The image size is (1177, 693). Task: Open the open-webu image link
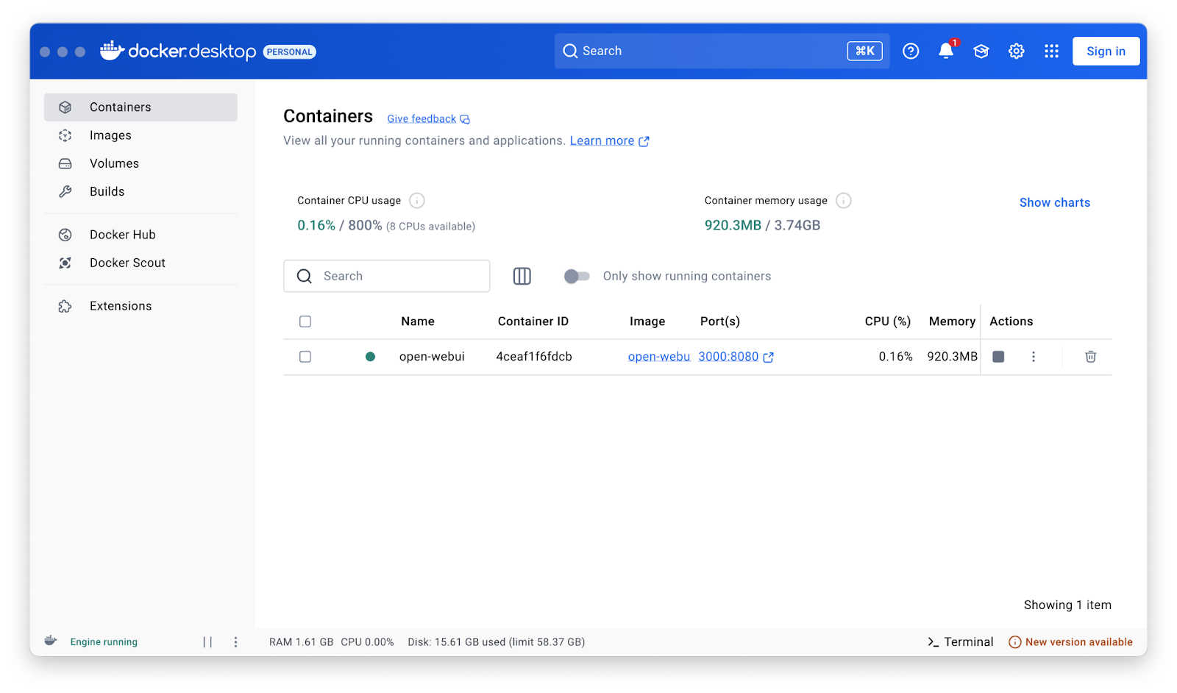659,357
